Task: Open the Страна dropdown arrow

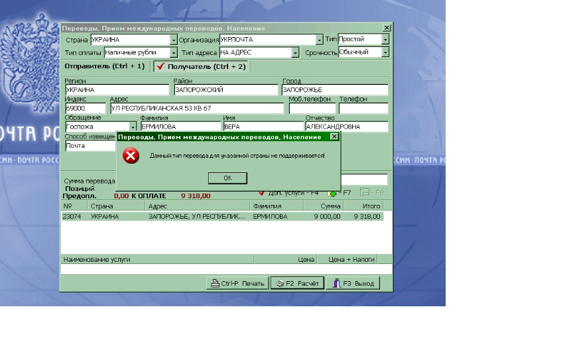Action: (174, 40)
